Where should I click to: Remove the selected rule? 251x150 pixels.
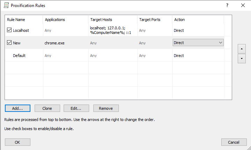[x=106, y=108]
